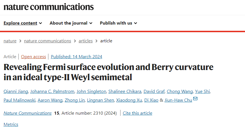Navigate to the articles breadcrumb
This screenshot has width=245, height=133.
pos(86,41)
